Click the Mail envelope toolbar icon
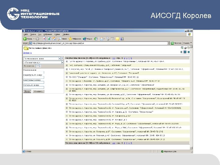The height and width of the screenshot is (165, 220). [102, 39]
